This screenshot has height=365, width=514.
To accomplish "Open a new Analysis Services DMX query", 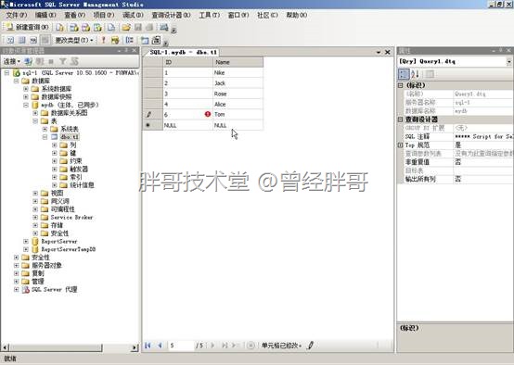I will [x=86, y=28].
